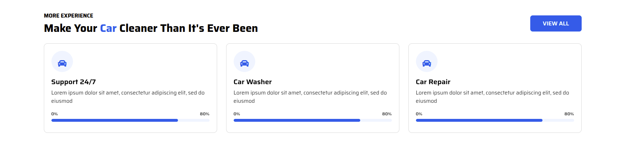Click the blue word Car in the heading
This screenshot has height=159, width=623.
pyautogui.click(x=108, y=28)
